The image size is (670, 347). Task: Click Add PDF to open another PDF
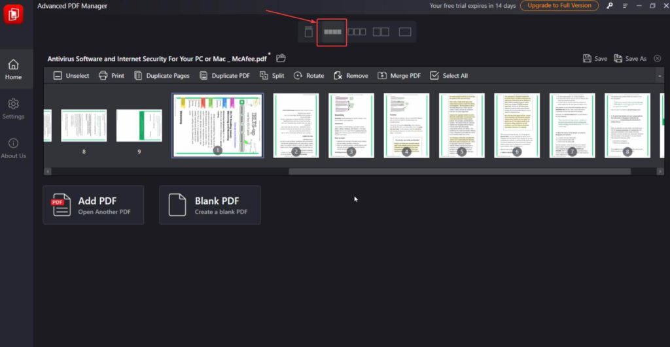tap(93, 205)
